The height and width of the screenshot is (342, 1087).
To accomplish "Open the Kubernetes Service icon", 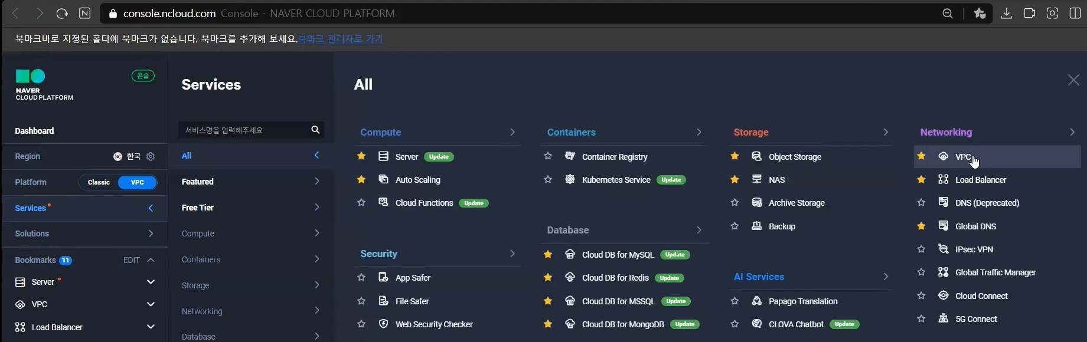I will coord(570,179).
